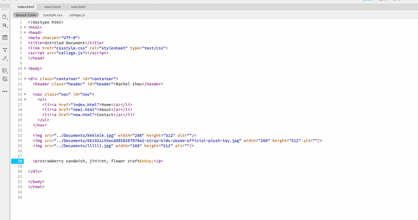Screen dimensions: 418x220
Task: Select the Source Code related-file button
Action: point(26,15)
